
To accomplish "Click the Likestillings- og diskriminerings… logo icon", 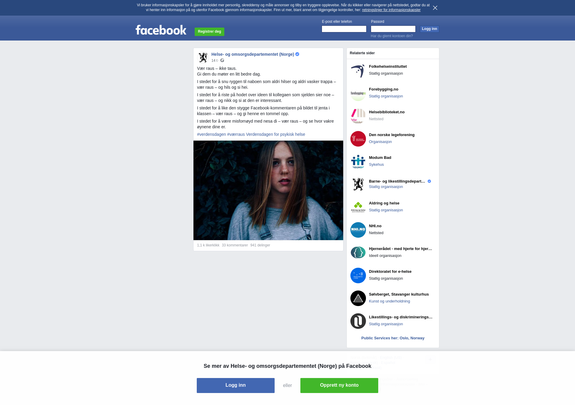I will click(358, 321).
